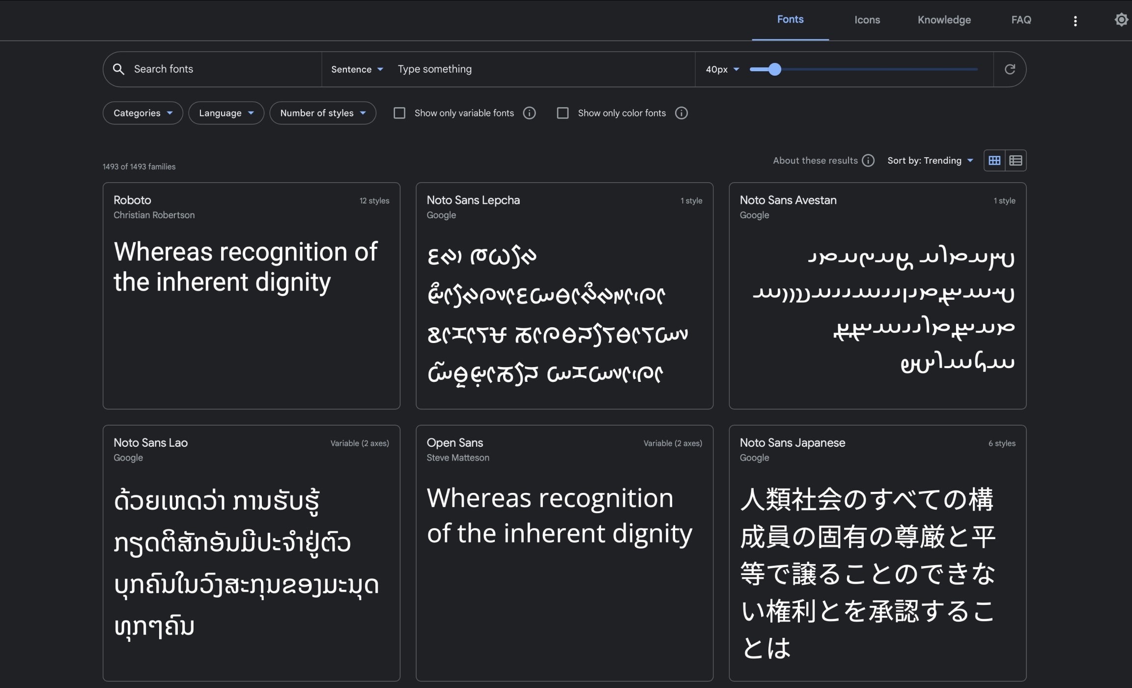Enable Show only color fonts checkbox

pos(563,113)
